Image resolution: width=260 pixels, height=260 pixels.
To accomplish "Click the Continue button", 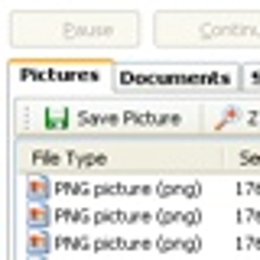I will tap(207, 30).
